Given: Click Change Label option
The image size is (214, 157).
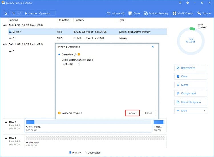Looking at the screenshot, I should point(191,94).
